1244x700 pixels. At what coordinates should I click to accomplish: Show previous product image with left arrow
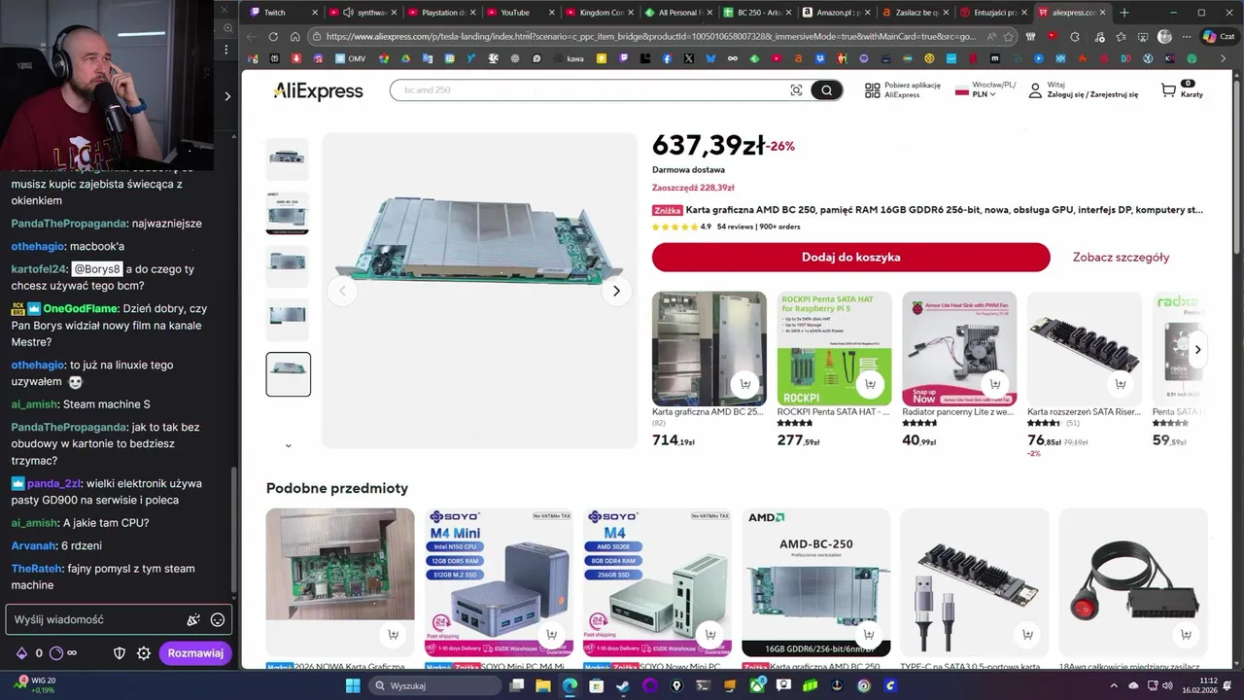[342, 291]
